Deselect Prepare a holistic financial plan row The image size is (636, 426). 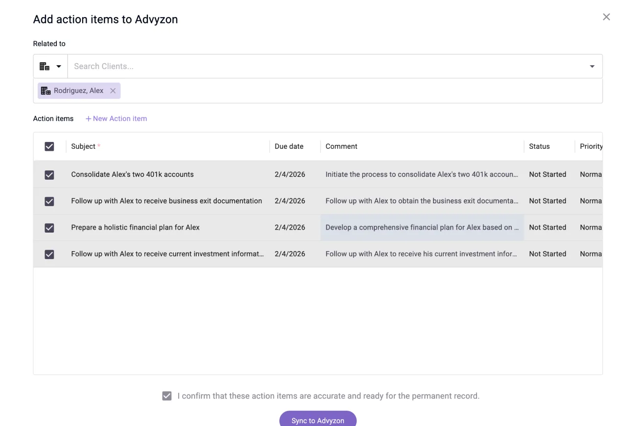(49, 228)
